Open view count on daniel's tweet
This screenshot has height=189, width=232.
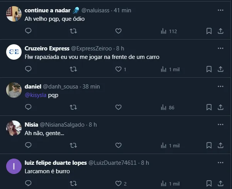(168, 107)
